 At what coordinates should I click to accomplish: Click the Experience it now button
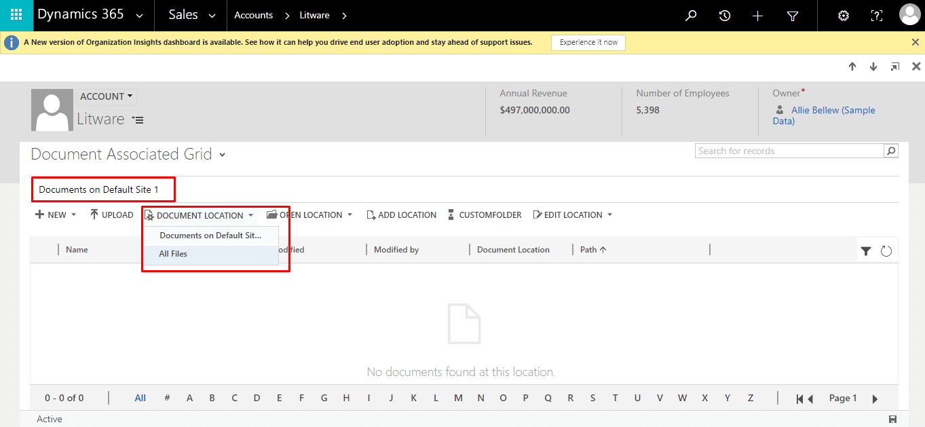(588, 42)
